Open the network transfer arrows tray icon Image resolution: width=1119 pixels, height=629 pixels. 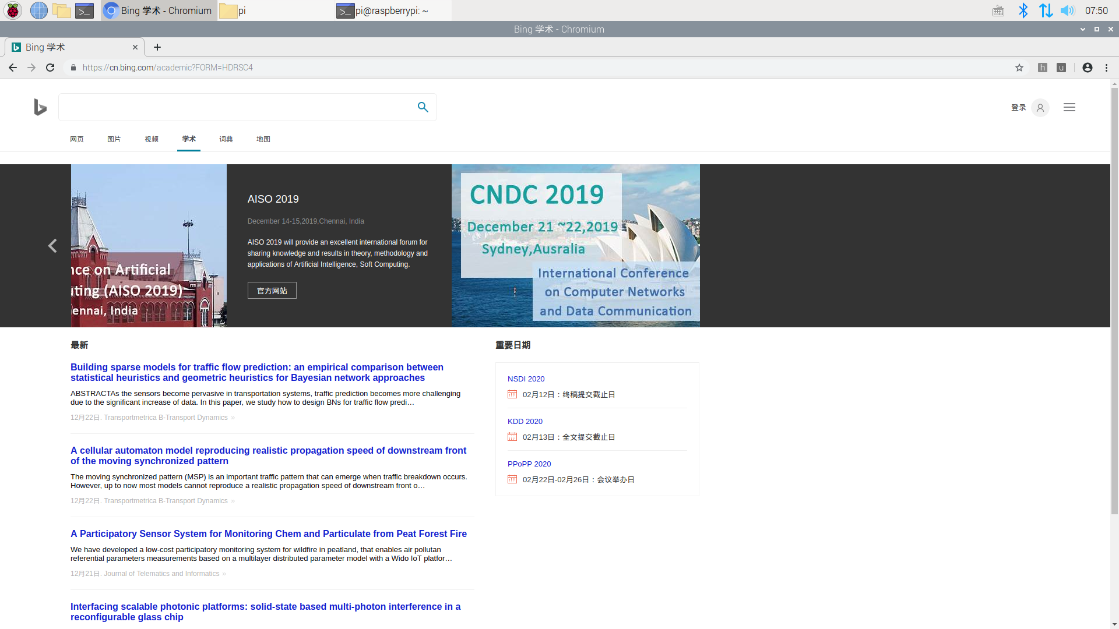point(1046,10)
